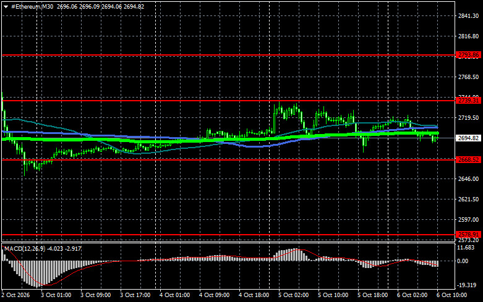This screenshot has width=483, height=302.
Task: Click price scale value 2816.80
Action: pyautogui.click(x=468, y=36)
